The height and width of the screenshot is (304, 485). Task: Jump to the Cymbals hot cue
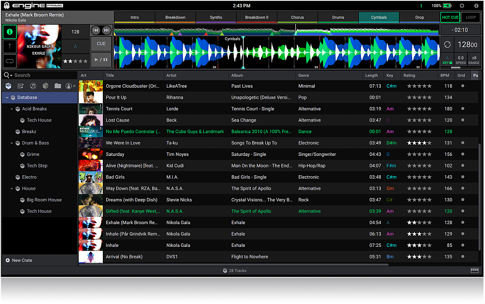(379, 17)
